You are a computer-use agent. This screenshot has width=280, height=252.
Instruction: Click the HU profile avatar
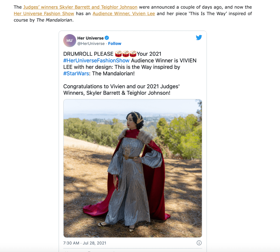coord(70,40)
